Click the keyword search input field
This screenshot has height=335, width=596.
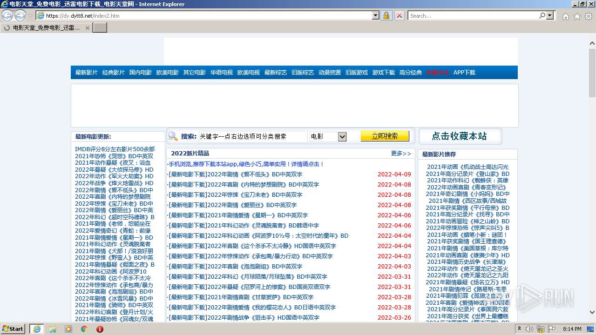tap(253, 136)
